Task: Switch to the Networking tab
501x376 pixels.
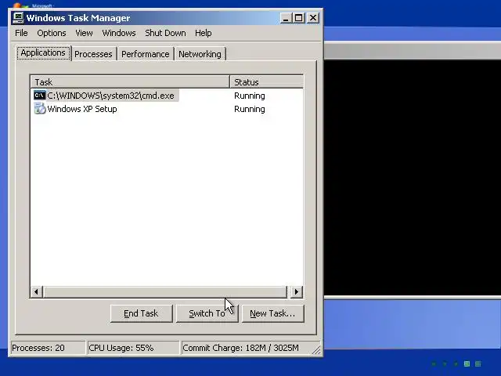Action: click(200, 54)
